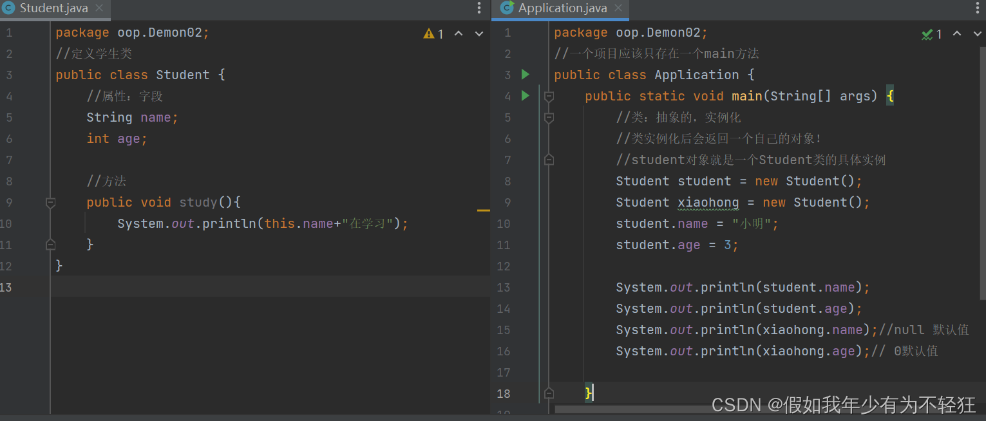Collapse comment block fold at Application line 5

click(x=549, y=118)
